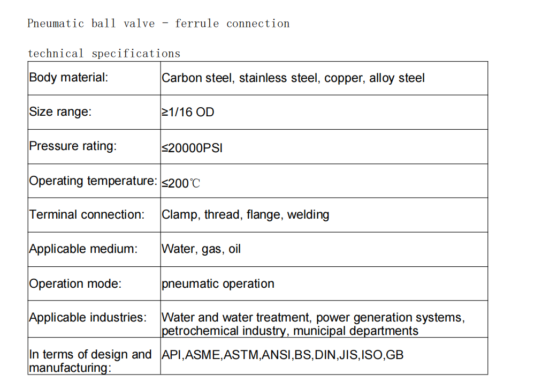Click the 'Water, gas, oil' value
This screenshot has width=542, height=381.
(x=201, y=249)
